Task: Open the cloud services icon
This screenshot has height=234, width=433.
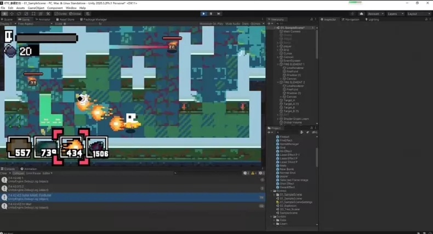Action: [x=361, y=14]
